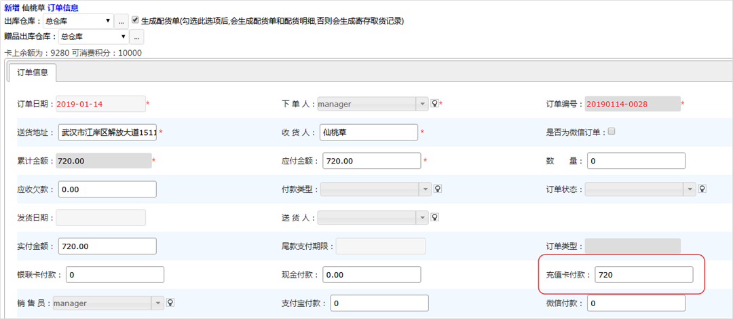Click lightbulb icon beside 销售员 dropdown
The height and width of the screenshot is (319, 733).
pos(170,303)
